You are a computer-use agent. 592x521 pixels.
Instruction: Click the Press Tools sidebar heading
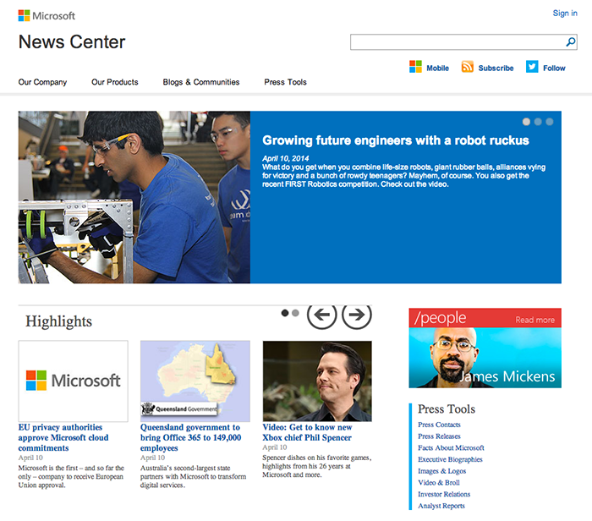[x=447, y=409]
